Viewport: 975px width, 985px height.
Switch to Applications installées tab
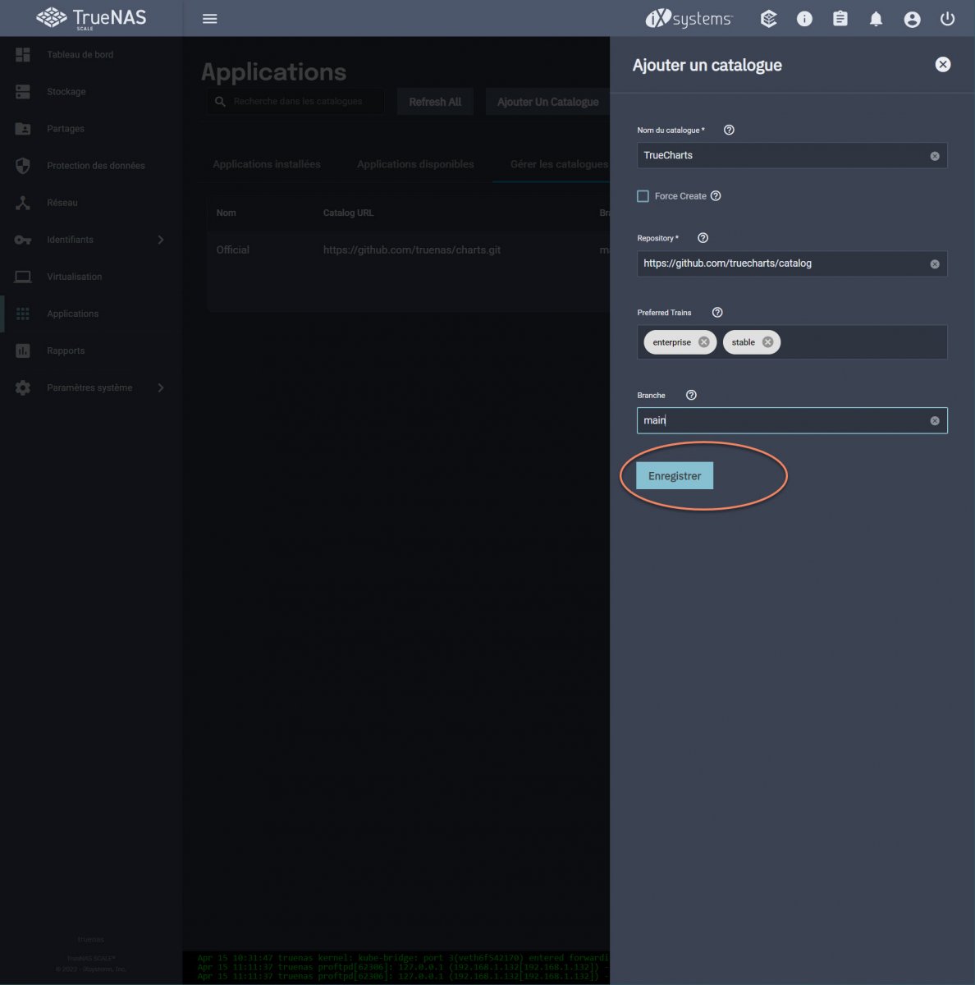click(x=267, y=164)
